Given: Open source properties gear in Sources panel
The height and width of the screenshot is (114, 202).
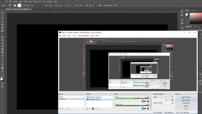Looking at the screenshot, I should click(x=93, y=109).
